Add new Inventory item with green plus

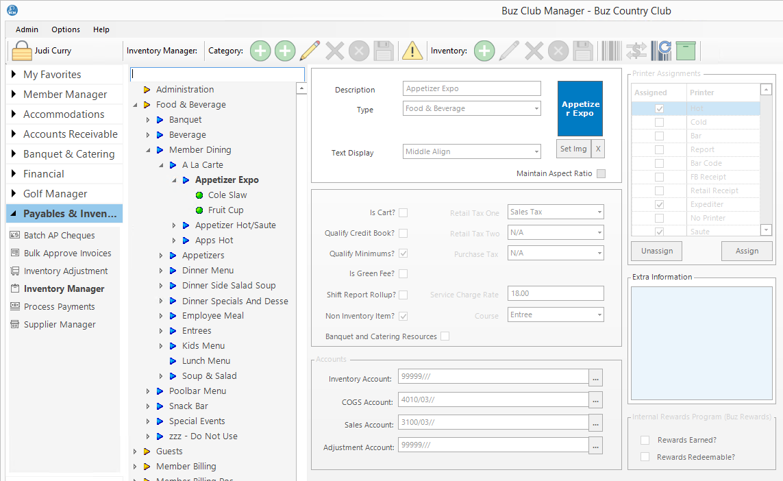(484, 51)
